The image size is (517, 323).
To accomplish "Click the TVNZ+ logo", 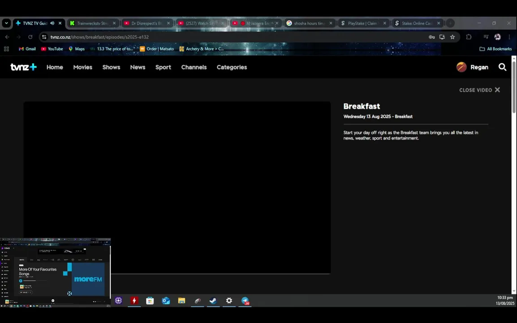I will [23, 67].
